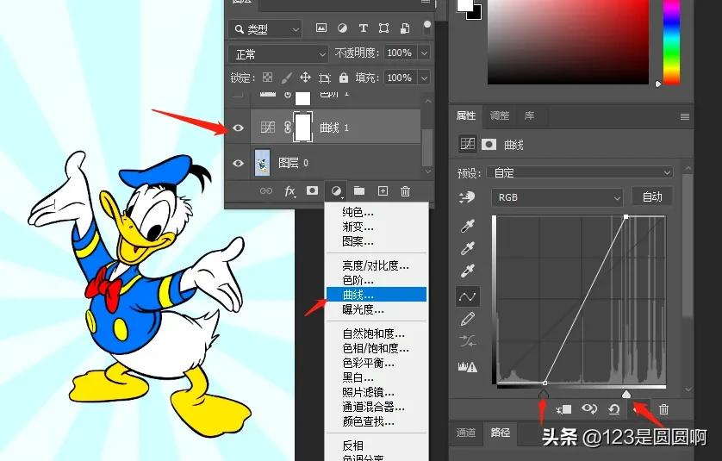722x461 pixels.
Task: Open the Properties panel options menu
Action: 685,116
